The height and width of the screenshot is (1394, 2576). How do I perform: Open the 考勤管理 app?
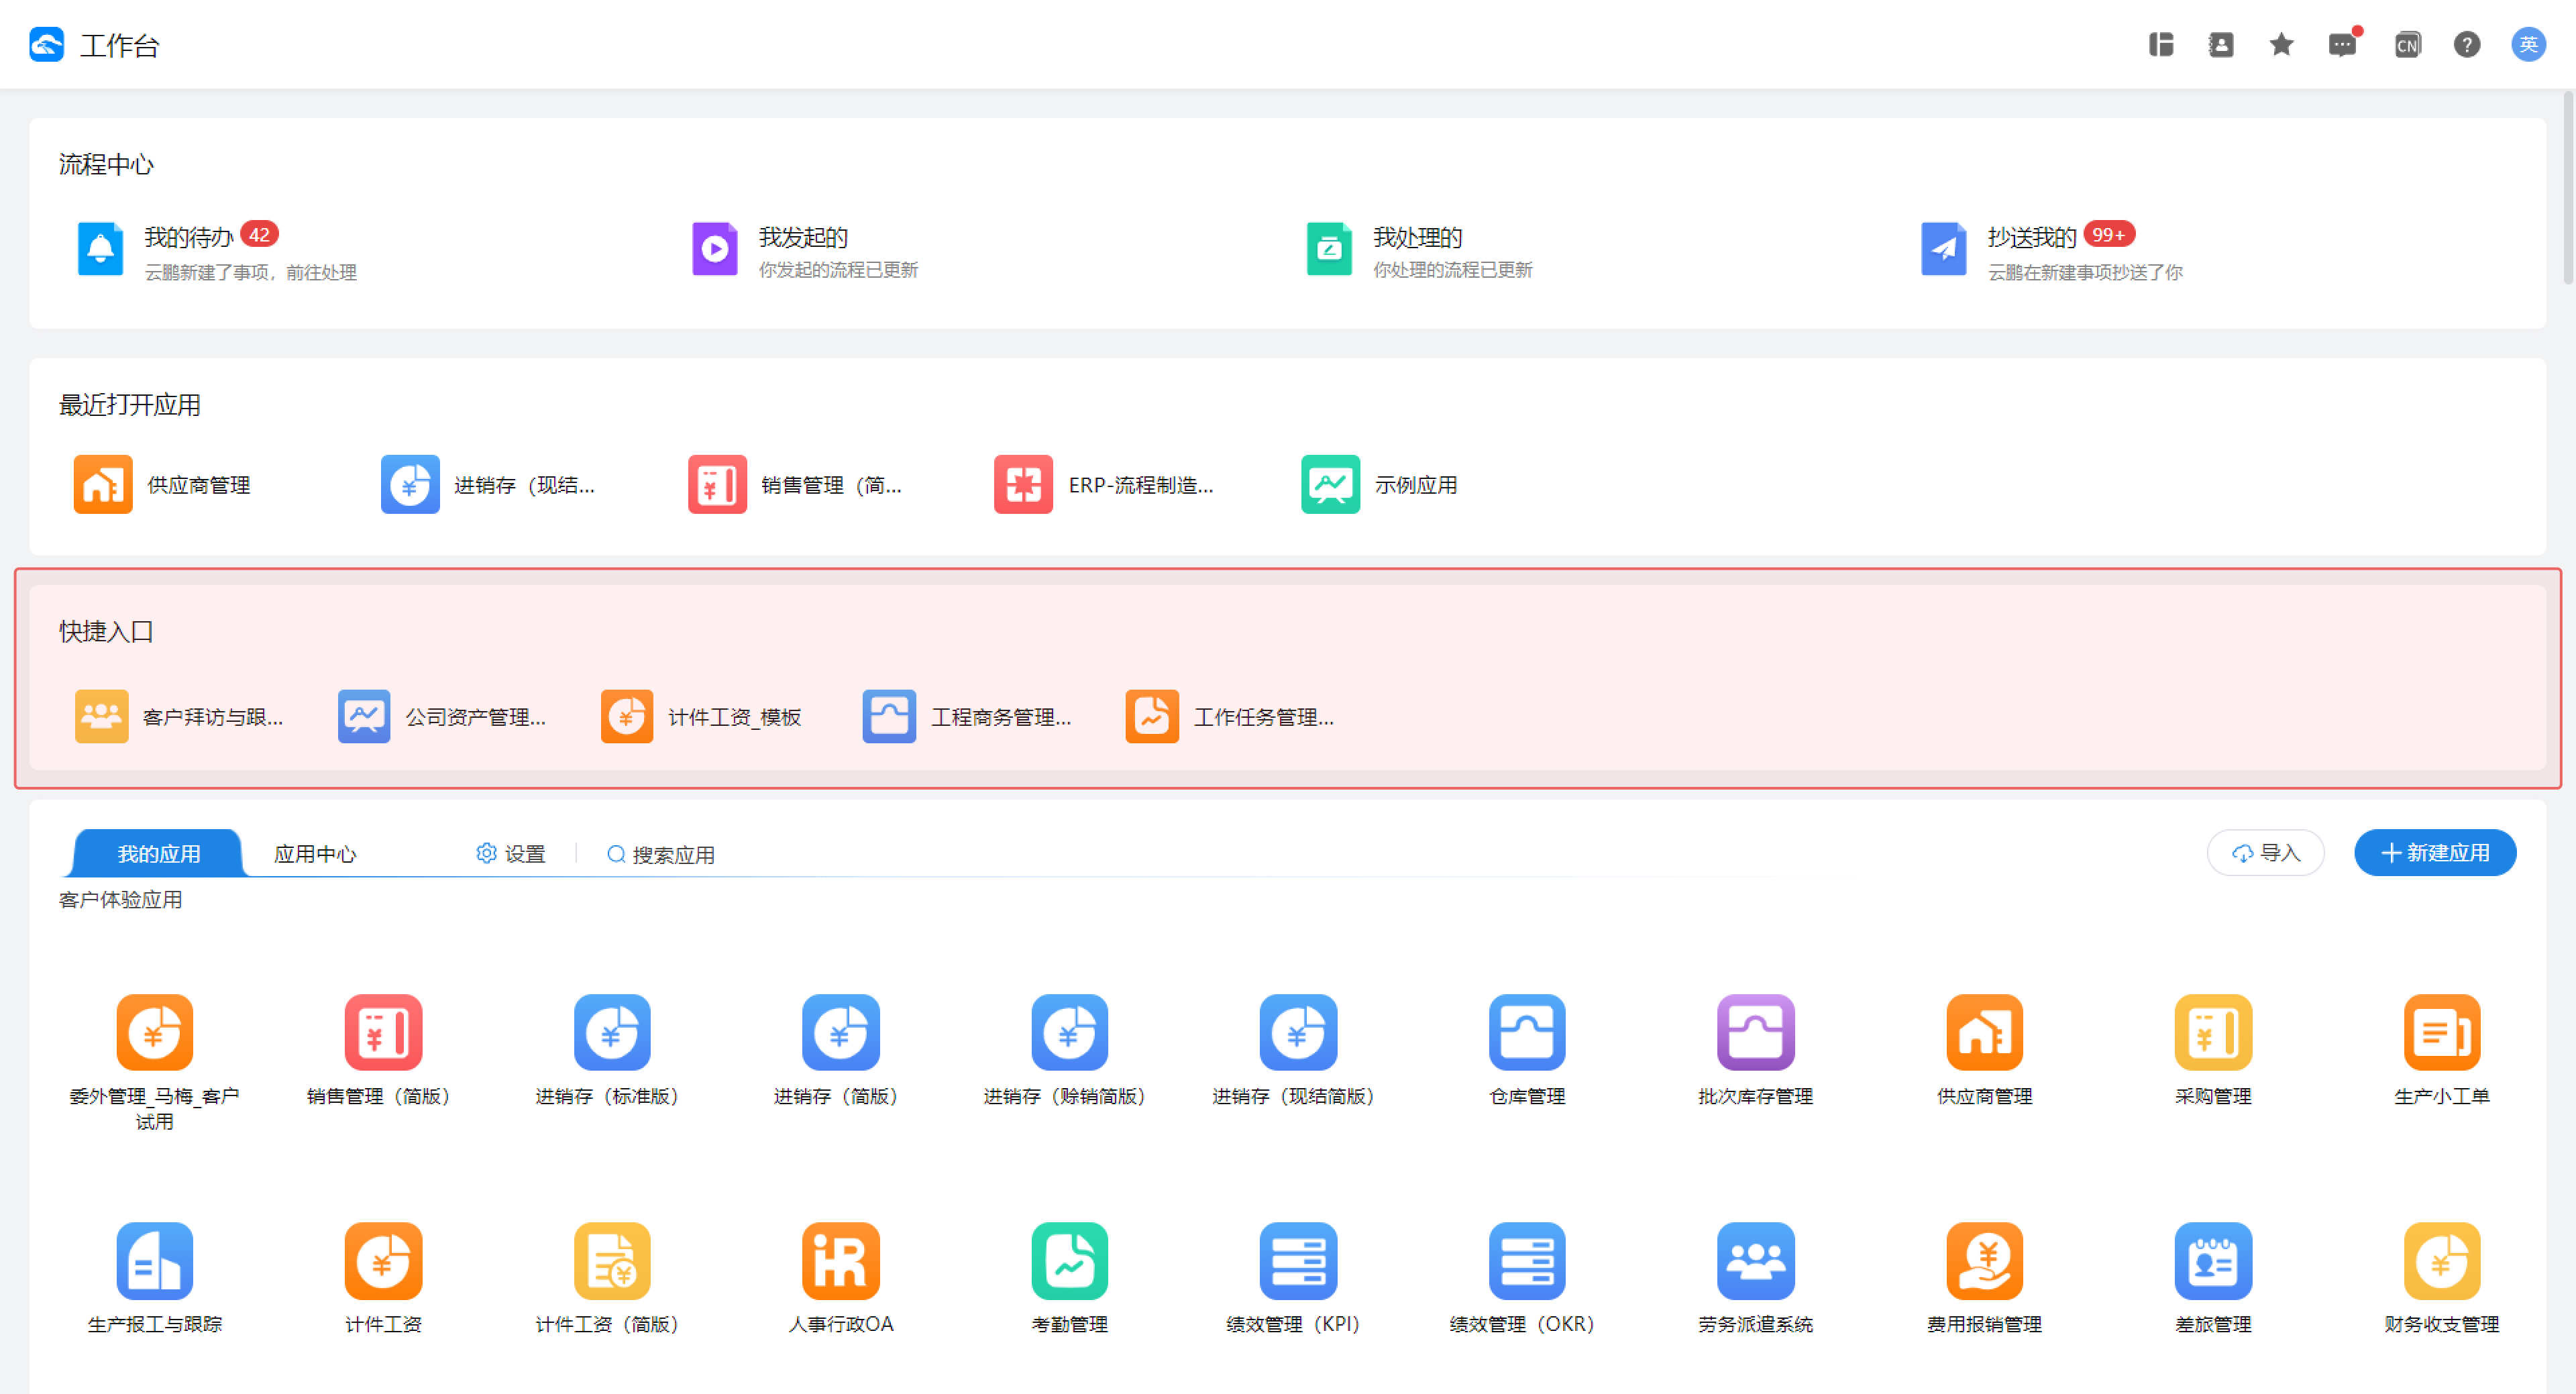pyautogui.click(x=1069, y=1260)
